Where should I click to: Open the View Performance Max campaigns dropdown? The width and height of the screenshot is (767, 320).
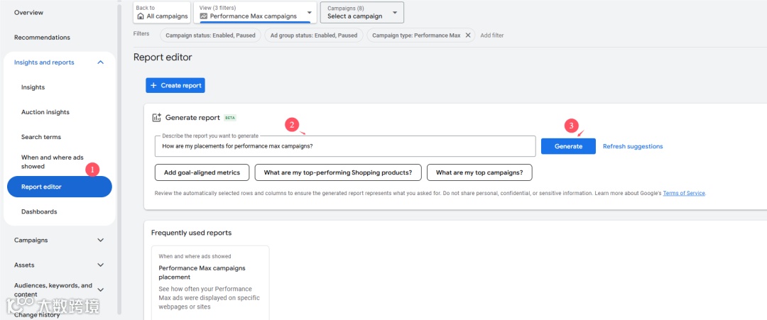click(x=255, y=12)
